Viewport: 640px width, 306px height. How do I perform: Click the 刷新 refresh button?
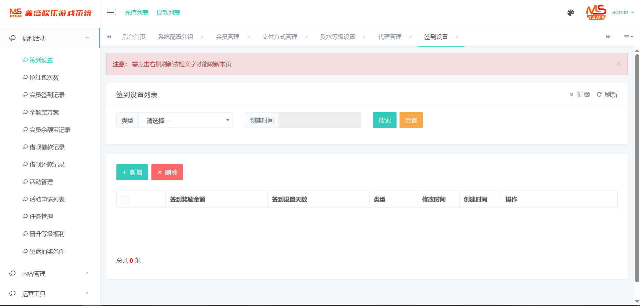point(607,95)
